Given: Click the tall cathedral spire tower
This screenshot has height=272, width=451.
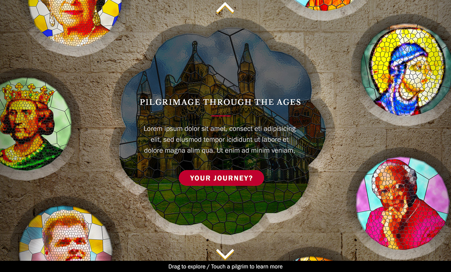Looking at the screenshot, I should pos(246,71).
